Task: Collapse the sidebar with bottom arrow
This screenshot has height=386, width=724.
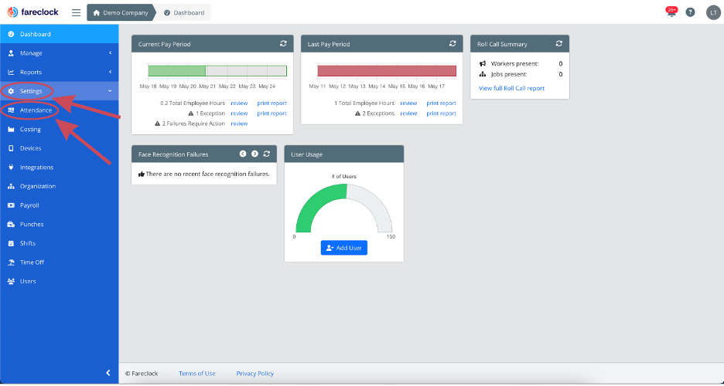Action: coord(108,373)
